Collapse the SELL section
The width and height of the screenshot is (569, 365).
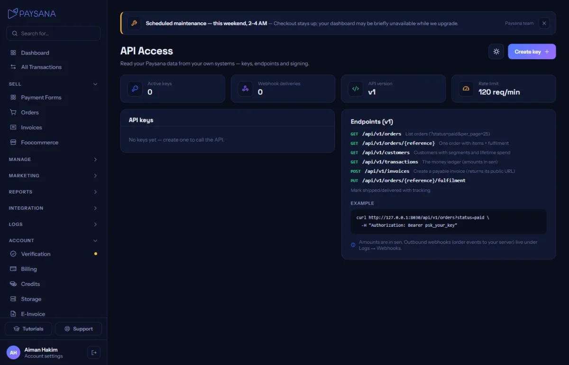coord(53,84)
